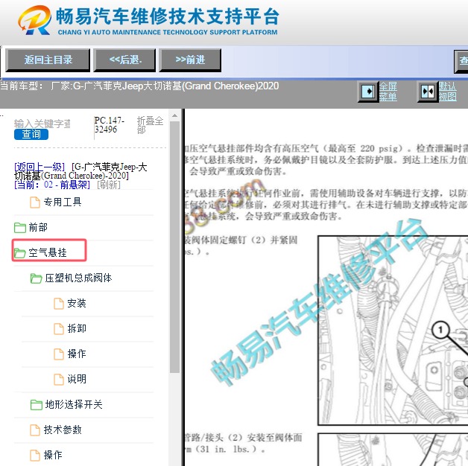Image resolution: width=468 pixels, height=466 pixels.
Task: Click 折叠全部 to collapse all
Action: (x=150, y=125)
